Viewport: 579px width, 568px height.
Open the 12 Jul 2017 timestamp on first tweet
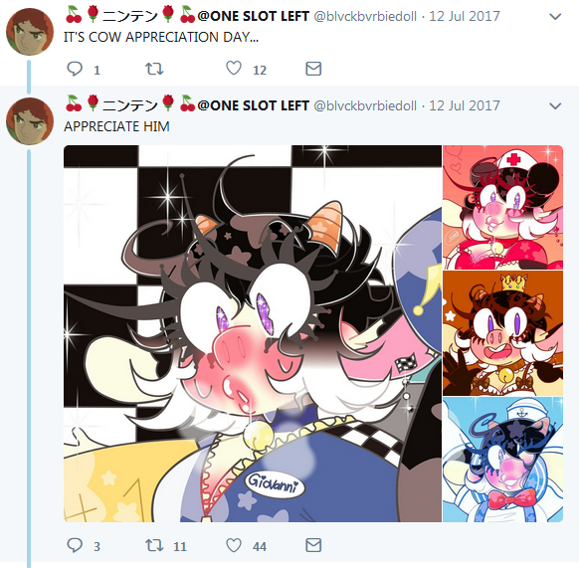[465, 16]
